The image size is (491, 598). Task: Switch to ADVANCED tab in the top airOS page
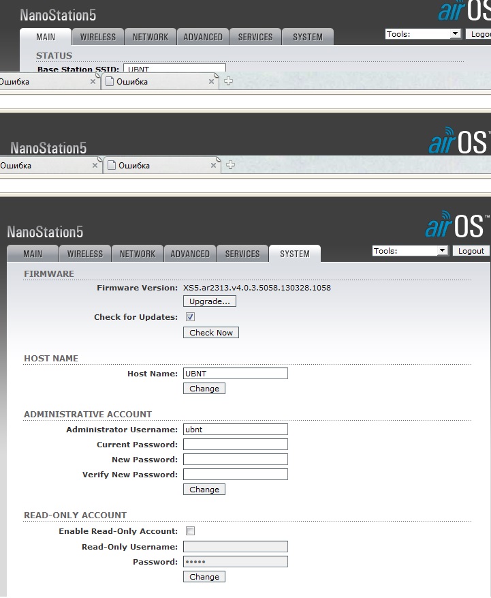[203, 37]
